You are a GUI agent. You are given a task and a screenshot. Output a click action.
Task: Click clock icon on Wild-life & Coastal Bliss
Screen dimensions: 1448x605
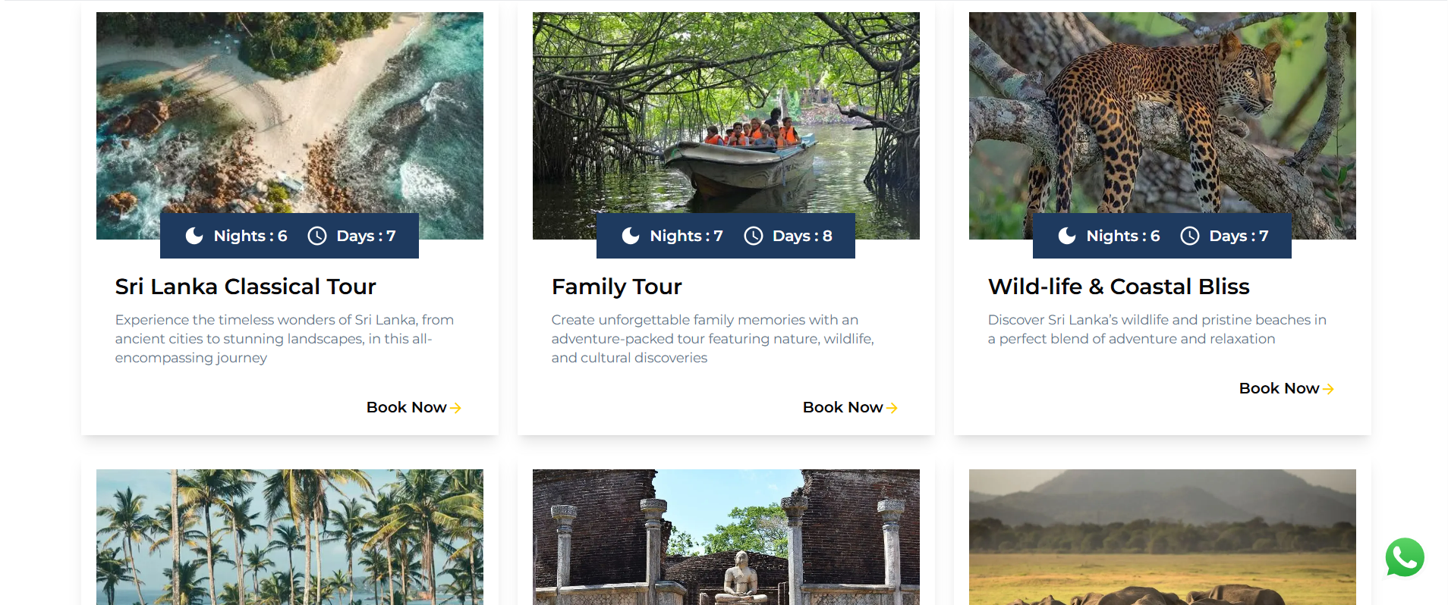coord(1189,236)
